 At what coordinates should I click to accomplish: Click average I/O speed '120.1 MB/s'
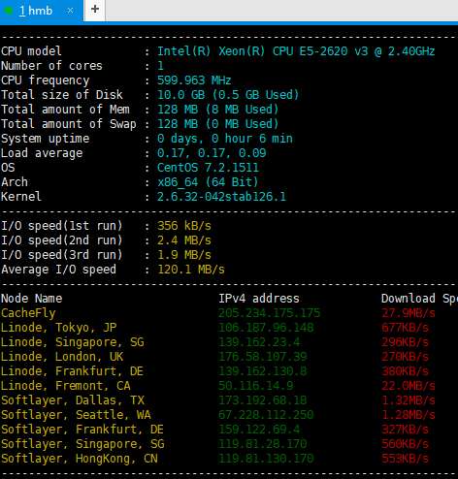191,270
